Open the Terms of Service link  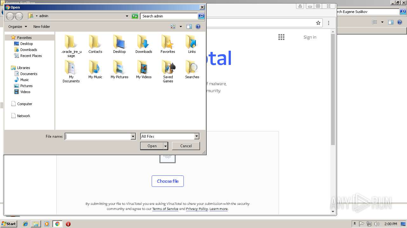click(x=165, y=209)
